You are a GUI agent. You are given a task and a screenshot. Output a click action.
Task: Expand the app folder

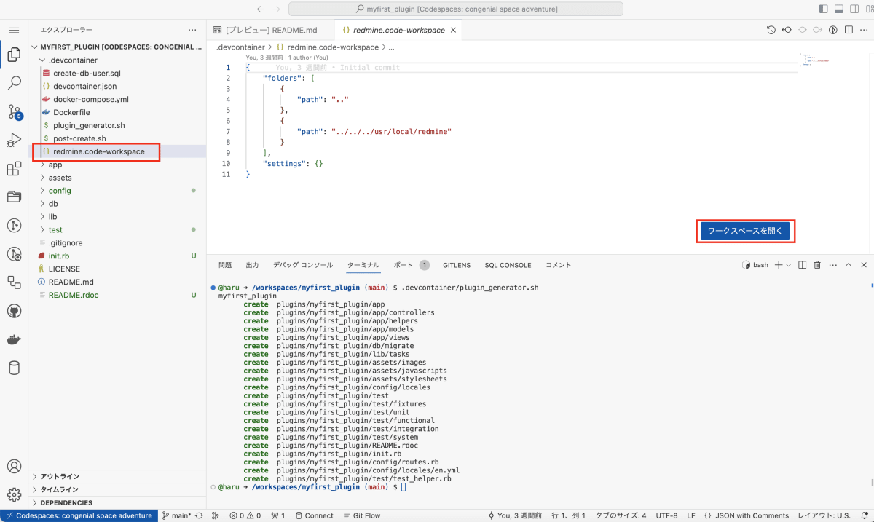pos(118,165)
